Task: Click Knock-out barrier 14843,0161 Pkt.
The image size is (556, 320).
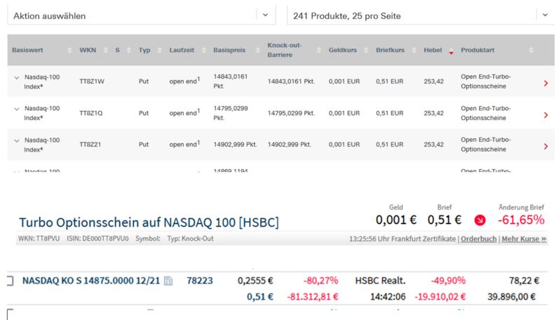Action: click(x=291, y=81)
